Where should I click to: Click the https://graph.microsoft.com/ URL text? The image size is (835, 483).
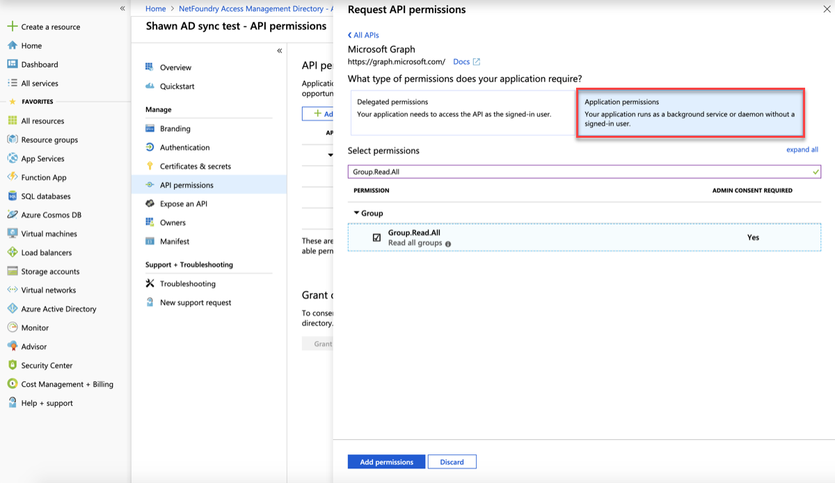(397, 62)
